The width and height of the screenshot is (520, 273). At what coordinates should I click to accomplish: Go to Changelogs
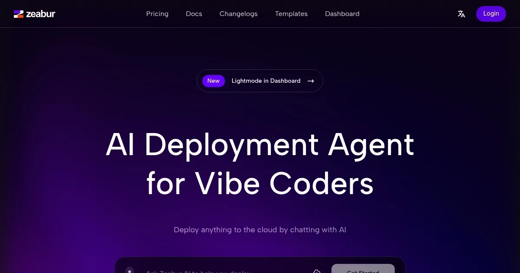(238, 13)
